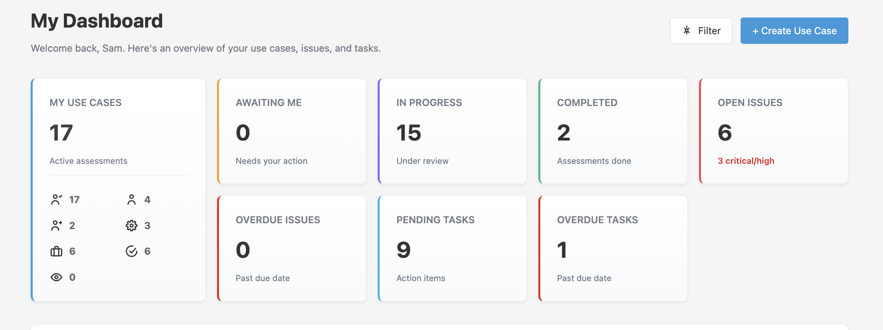The width and height of the screenshot is (883, 330).
Task: Click the gear icon beside 3
Action: [x=131, y=226]
